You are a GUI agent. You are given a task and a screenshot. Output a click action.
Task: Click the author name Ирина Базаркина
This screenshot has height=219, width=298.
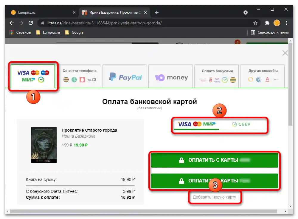tap(78, 136)
